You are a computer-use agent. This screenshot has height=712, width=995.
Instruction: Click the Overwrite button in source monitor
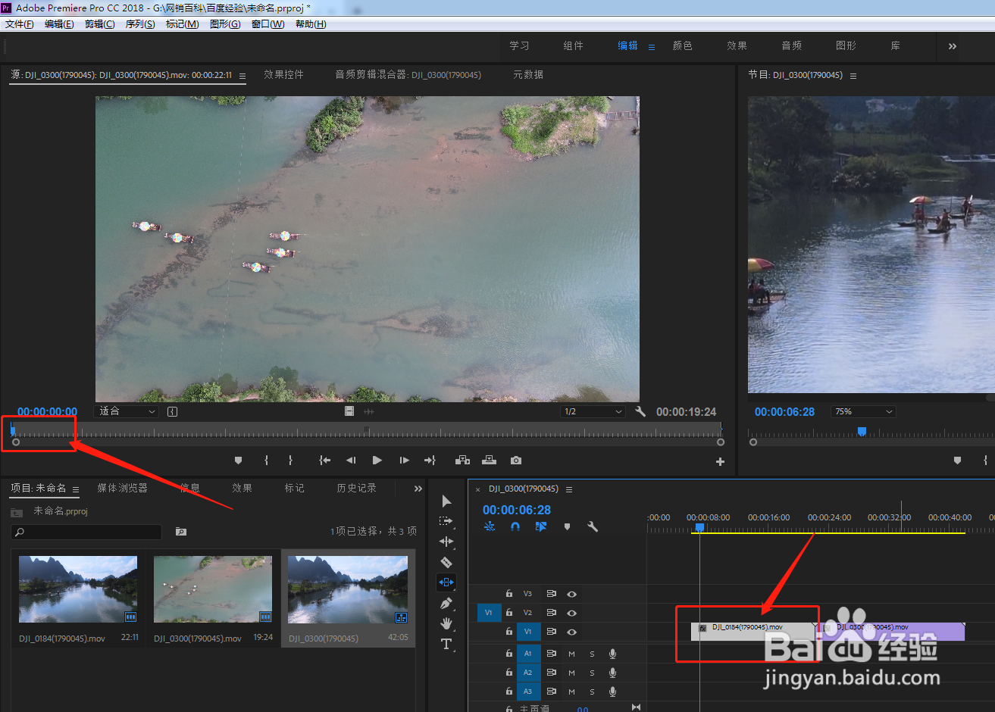[x=489, y=461]
